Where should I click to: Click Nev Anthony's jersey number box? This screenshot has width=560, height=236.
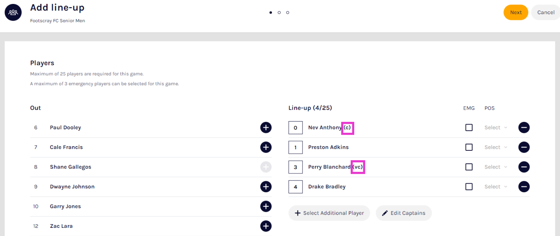(295, 128)
